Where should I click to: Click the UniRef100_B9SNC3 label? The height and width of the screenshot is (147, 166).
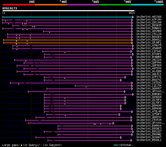tap(149, 129)
